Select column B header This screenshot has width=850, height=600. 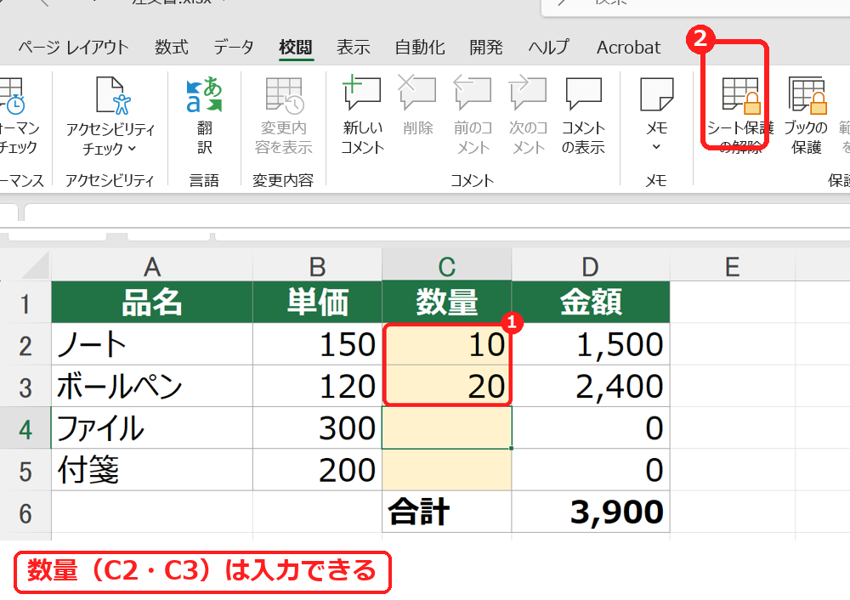click(x=317, y=266)
